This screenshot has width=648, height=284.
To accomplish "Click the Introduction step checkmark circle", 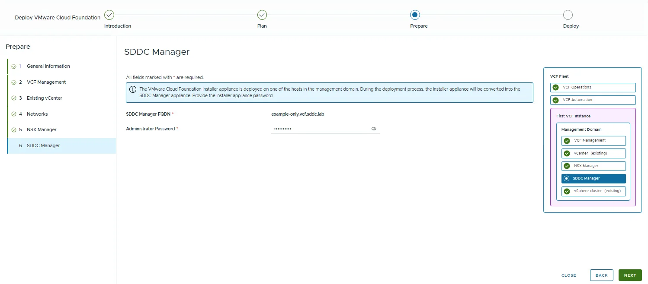I will pyautogui.click(x=109, y=15).
